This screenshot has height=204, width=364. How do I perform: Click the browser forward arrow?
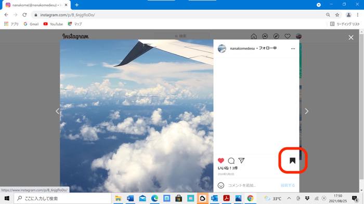click(15, 15)
